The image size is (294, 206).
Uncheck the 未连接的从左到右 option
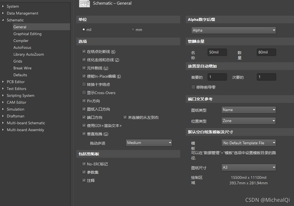tap(125, 117)
